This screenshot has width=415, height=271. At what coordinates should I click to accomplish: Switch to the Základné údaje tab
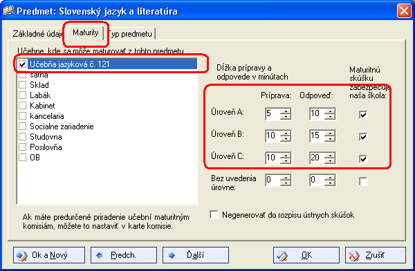pyautogui.click(x=37, y=34)
